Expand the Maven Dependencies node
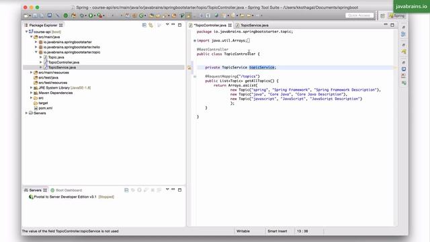The image size is (430, 242). pyautogui.click(x=32, y=93)
